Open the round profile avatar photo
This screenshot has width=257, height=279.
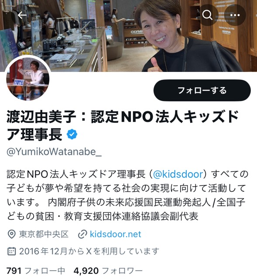[28, 79]
